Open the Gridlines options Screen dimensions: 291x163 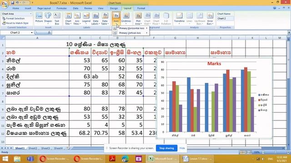coord(126,18)
